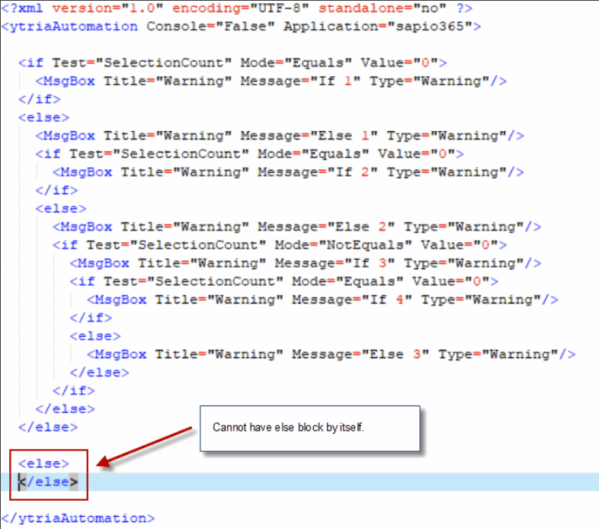Click the blue highlighted current line area
This screenshot has height=529, width=599.
click(343, 482)
